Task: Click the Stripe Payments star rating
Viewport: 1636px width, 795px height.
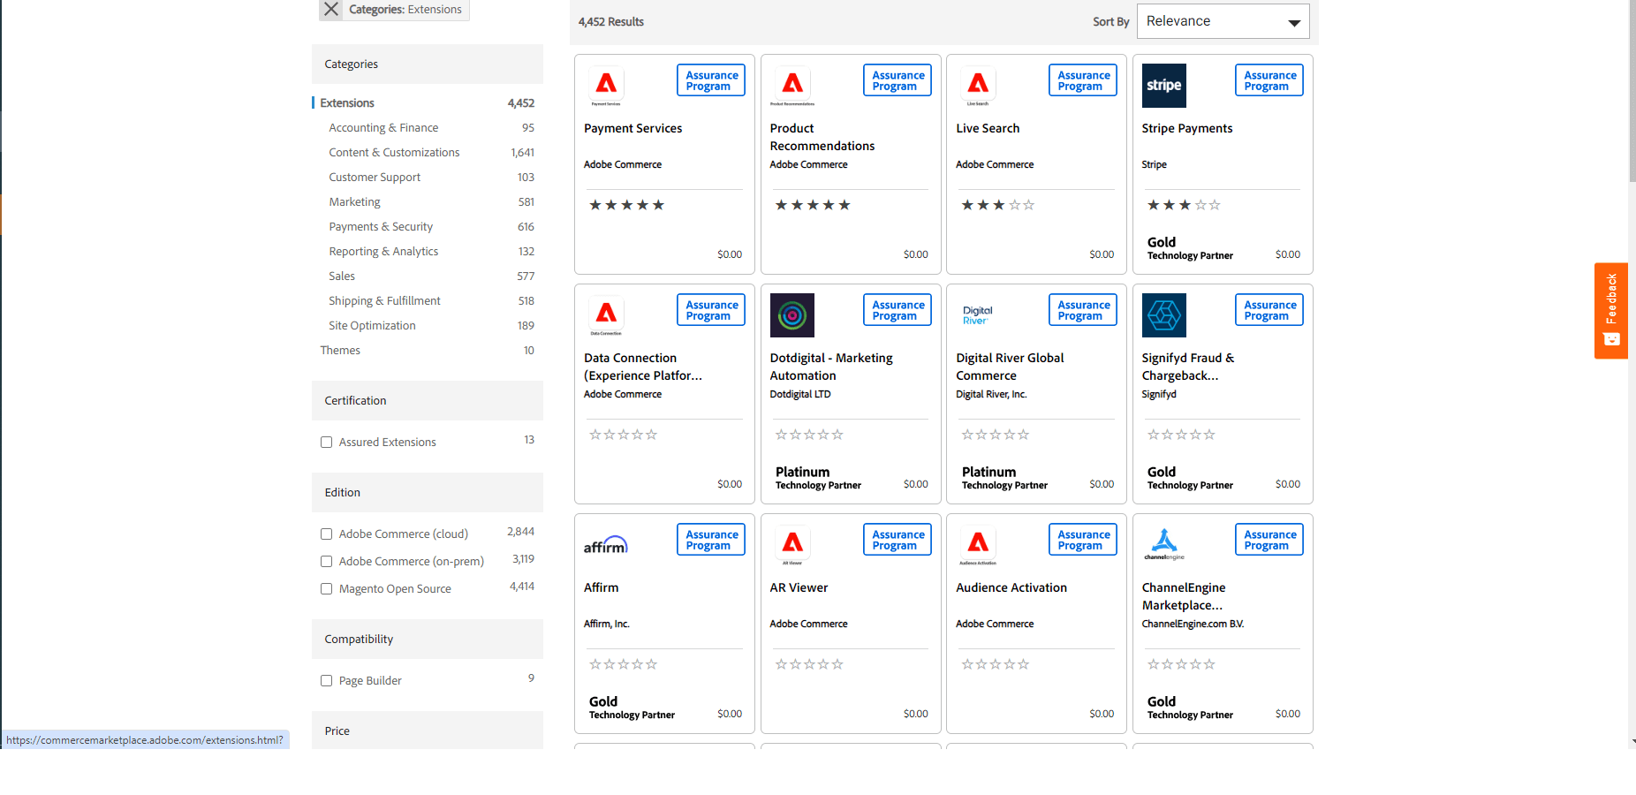Action: point(1184,205)
